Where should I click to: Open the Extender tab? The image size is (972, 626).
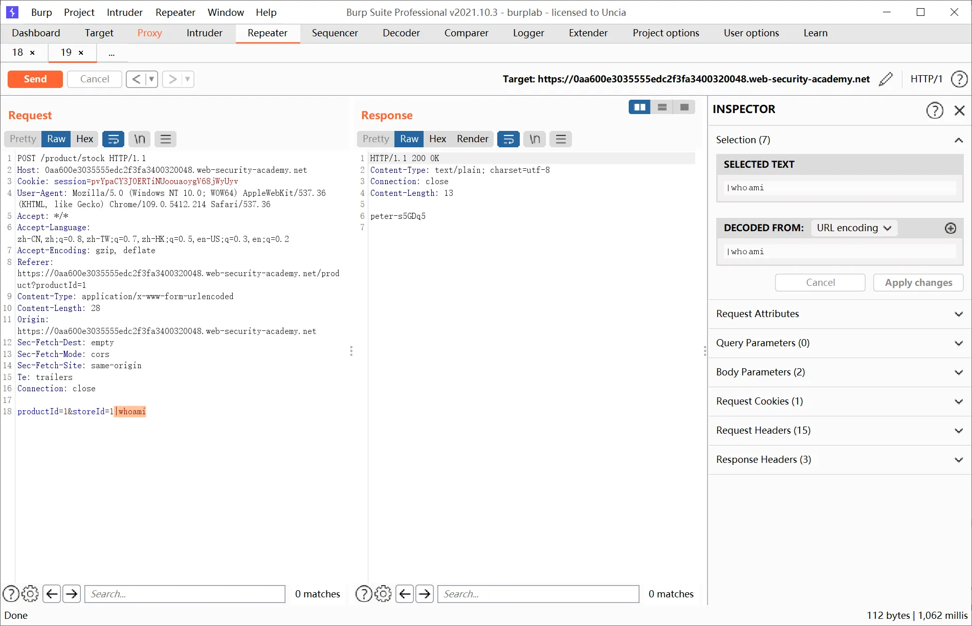(x=588, y=33)
